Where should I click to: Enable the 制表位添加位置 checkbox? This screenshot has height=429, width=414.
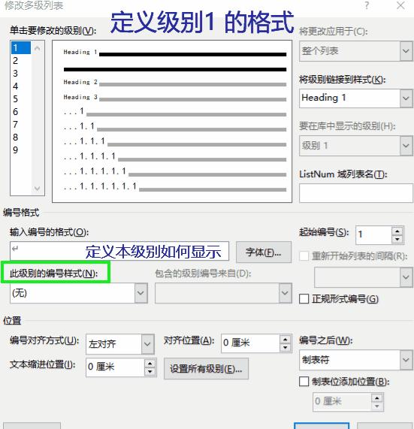click(304, 382)
